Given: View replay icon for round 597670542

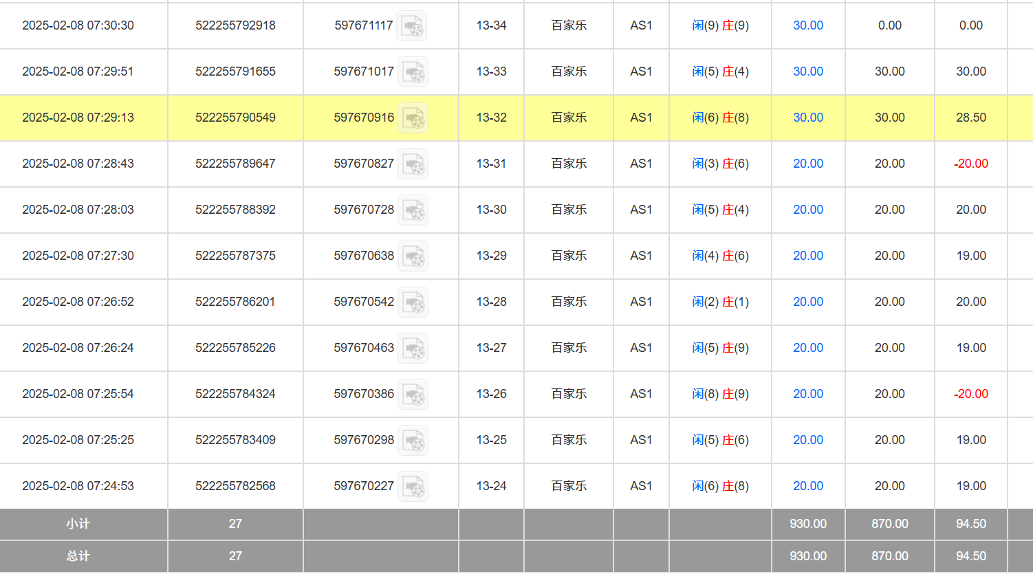Looking at the screenshot, I should [413, 302].
